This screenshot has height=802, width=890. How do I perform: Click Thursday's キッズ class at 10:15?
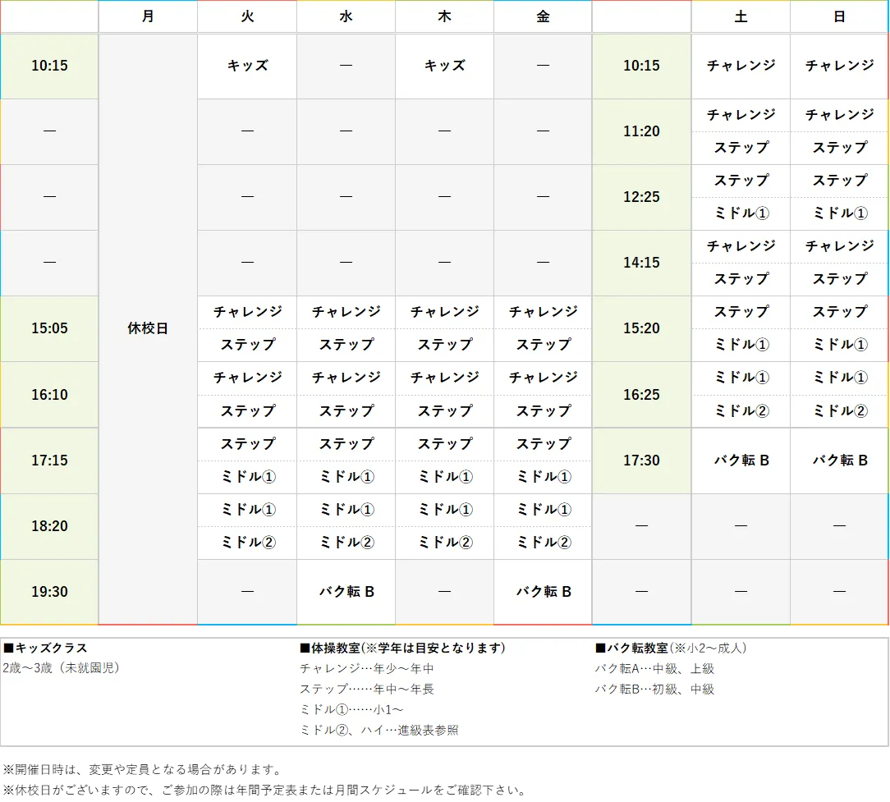[x=444, y=66]
